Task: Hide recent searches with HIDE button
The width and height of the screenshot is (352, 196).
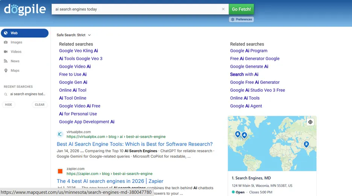Action: point(9,104)
